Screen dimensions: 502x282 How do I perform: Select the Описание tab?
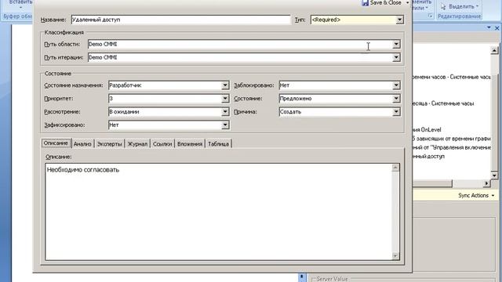click(56, 143)
